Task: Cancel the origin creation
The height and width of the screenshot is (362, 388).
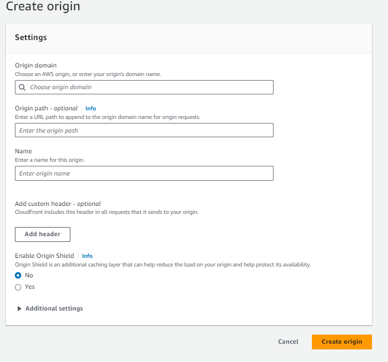Action: click(288, 342)
